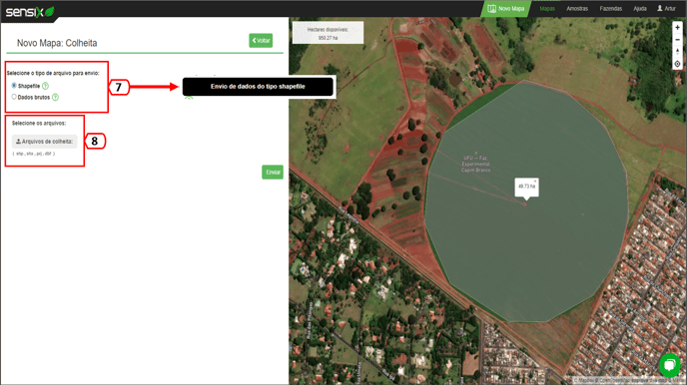Click the help icon beside Dados brutos
The width and height of the screenshot is (687, 385).
pyautogui.click(x=55, y=97)
